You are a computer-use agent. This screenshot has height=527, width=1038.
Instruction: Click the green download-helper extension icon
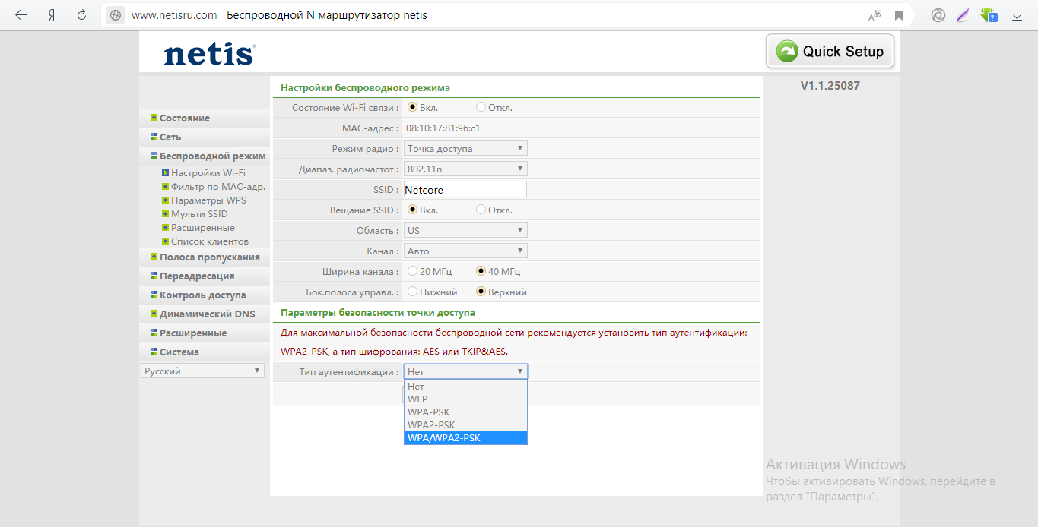click(x=988, y=15)
